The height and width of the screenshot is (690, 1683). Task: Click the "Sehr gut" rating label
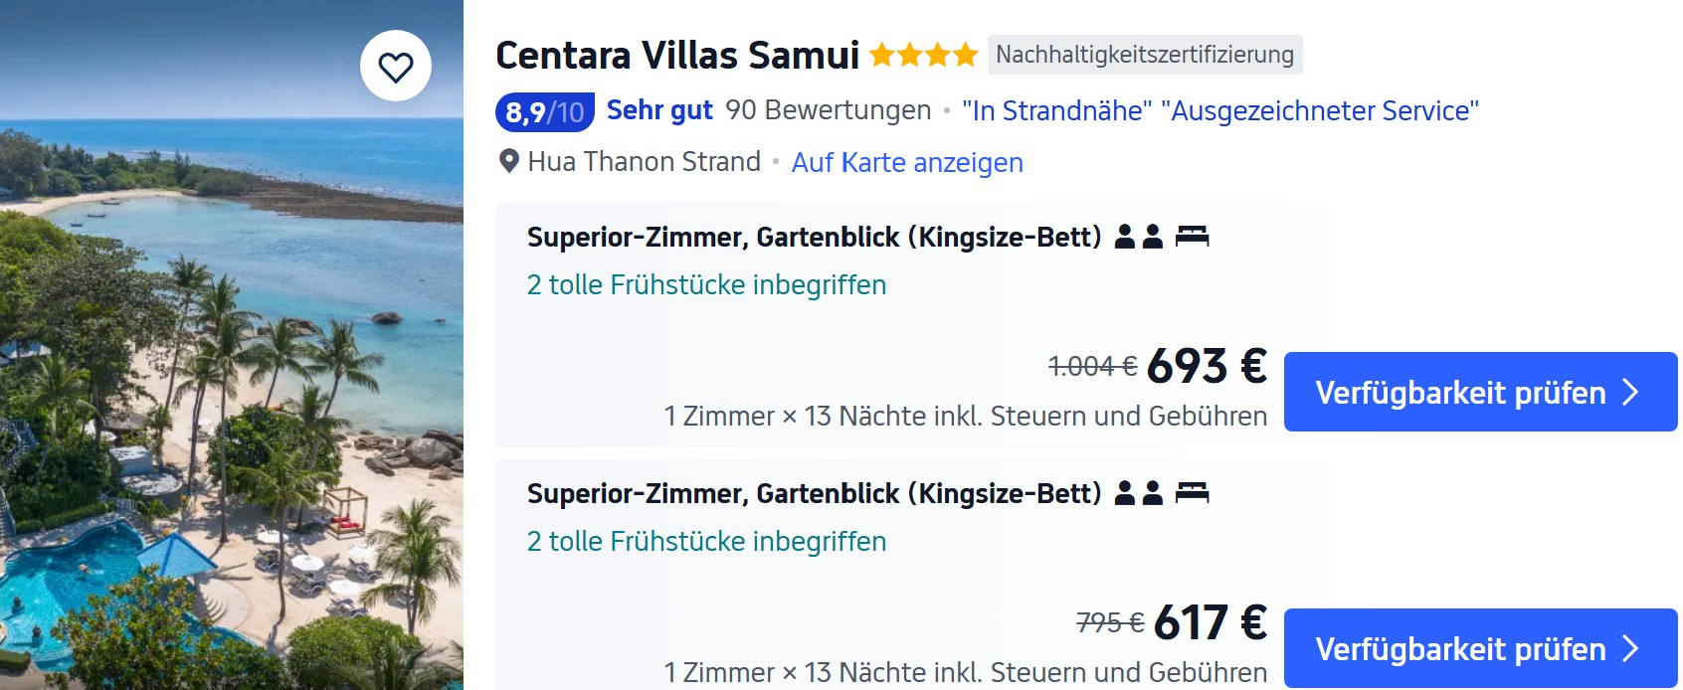[659, 110]
